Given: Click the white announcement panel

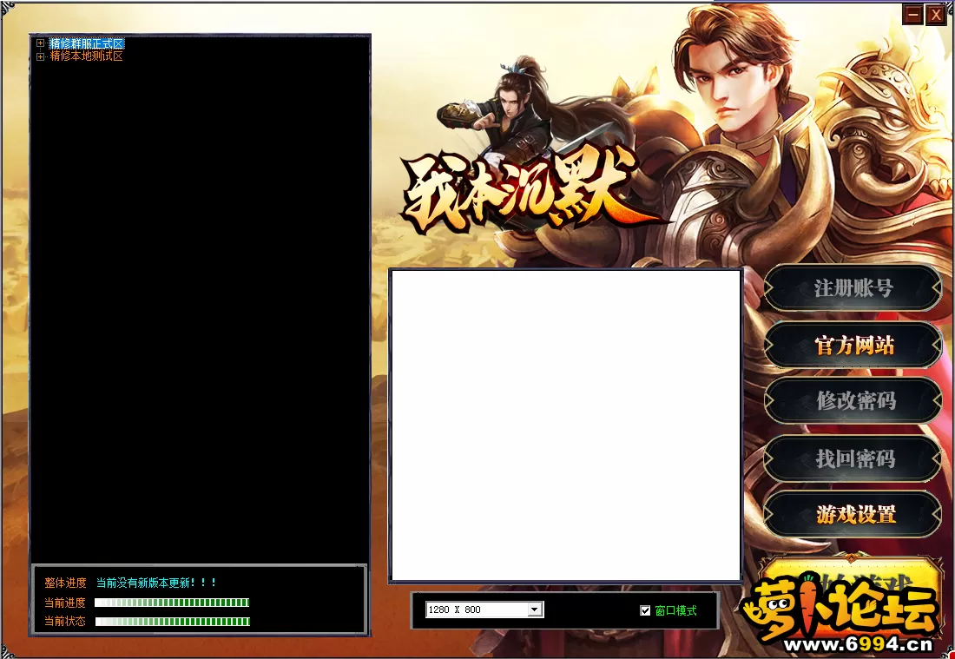Looking at the screenshot, I should (x=566, y=425).
